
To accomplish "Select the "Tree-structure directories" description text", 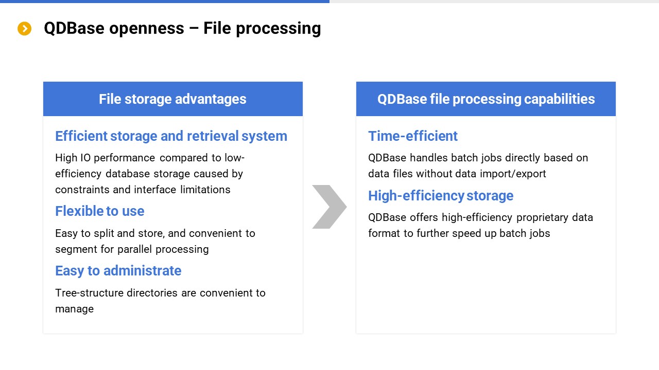I will point(160,301).
